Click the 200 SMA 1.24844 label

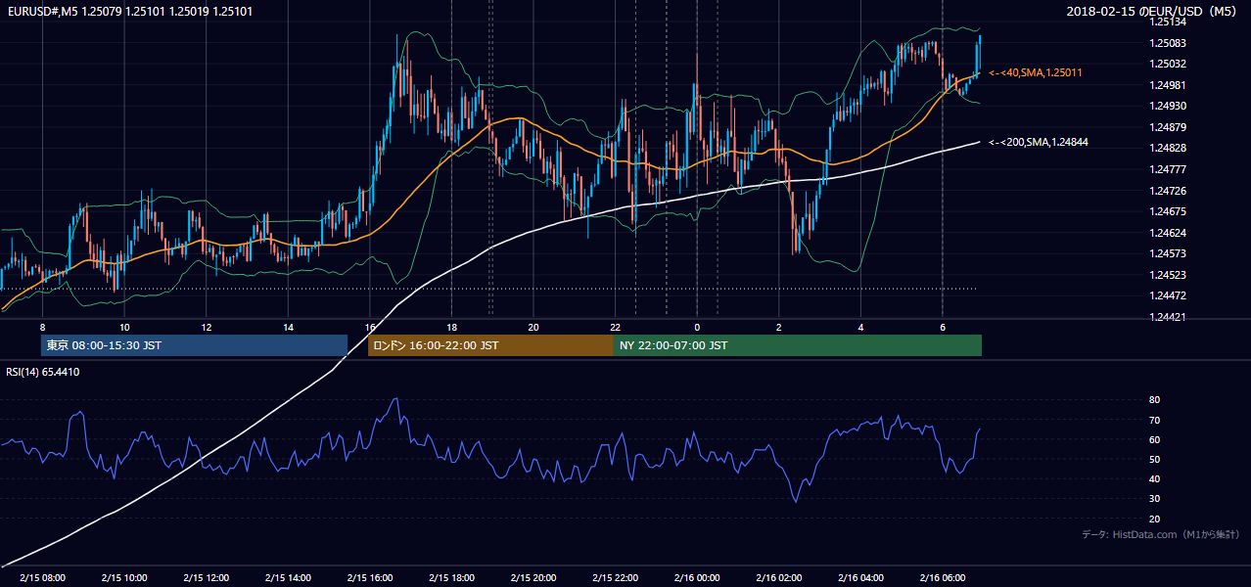coord(1039,142)
